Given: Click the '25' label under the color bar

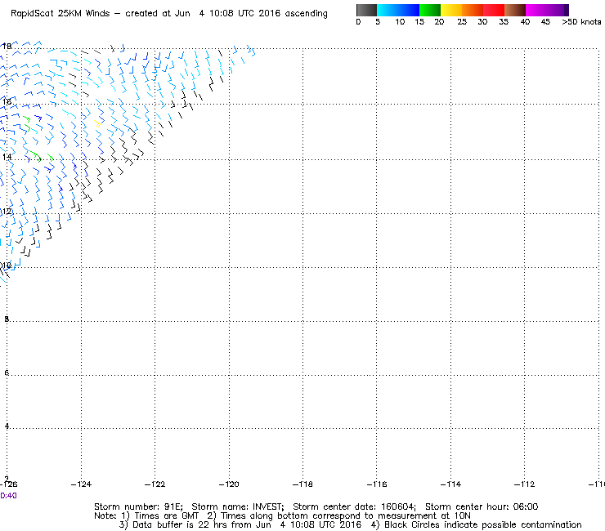Looking at the screenshot, I should [461, 22].
